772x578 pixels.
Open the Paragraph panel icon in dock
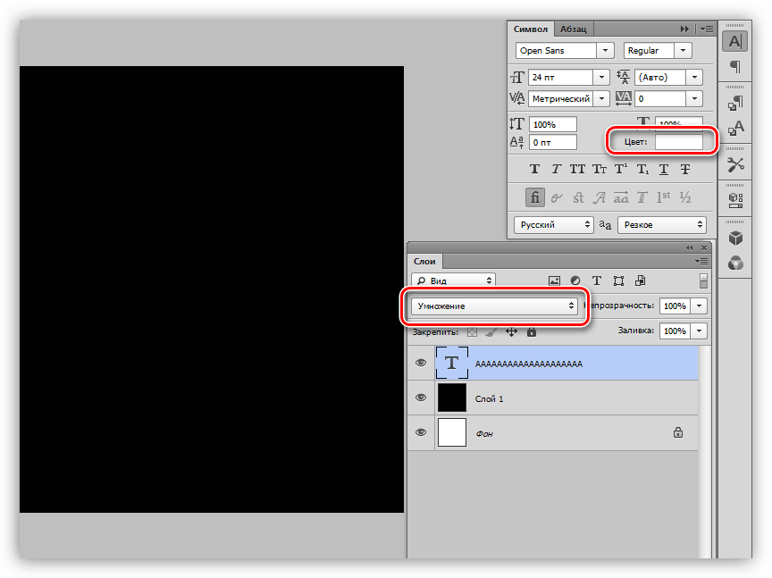click(x=734, y=66)
